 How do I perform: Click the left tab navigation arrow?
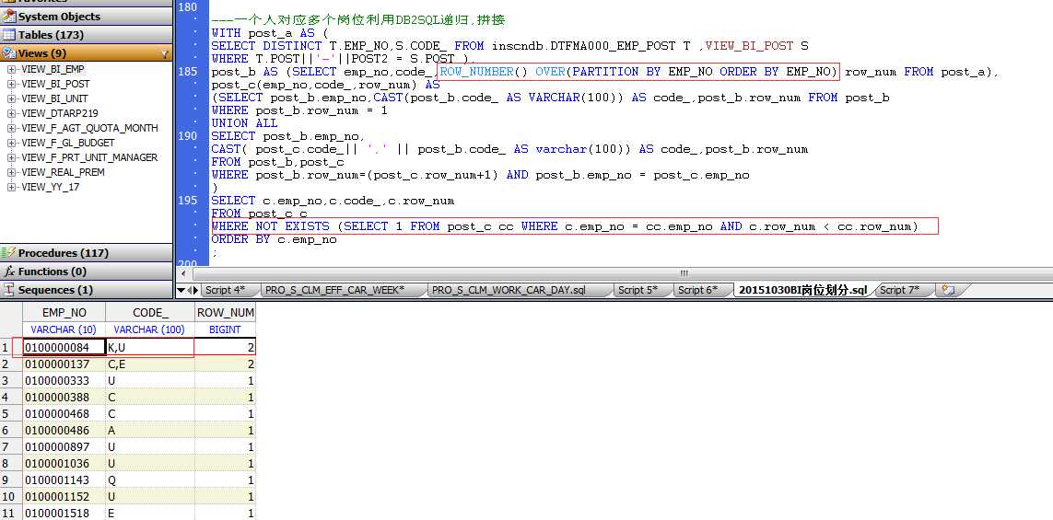189,290
